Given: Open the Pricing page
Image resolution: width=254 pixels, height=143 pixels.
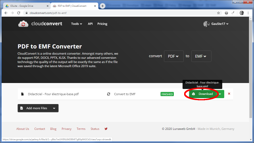Looking at the screenshot, I should pos(102,24).
